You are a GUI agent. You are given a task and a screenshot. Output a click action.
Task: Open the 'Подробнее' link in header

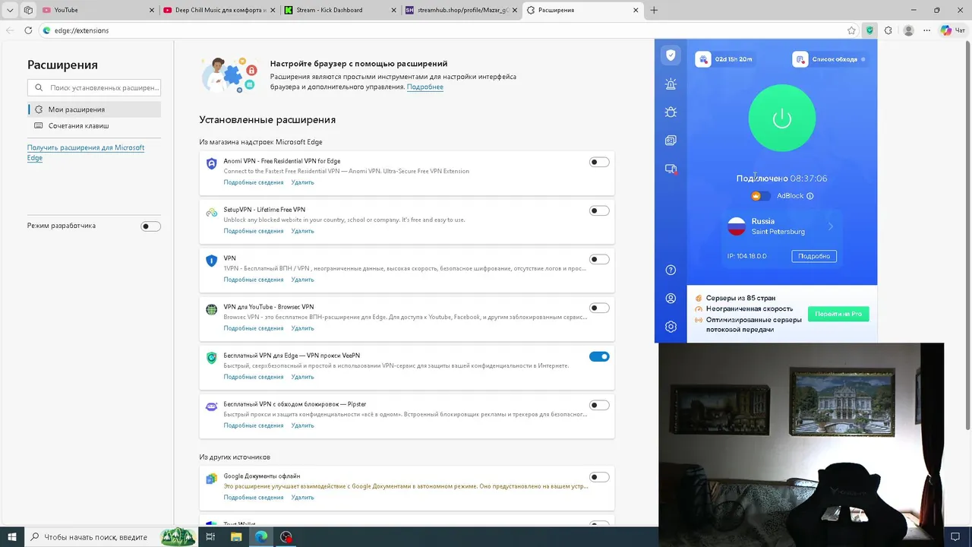[425, 87]
